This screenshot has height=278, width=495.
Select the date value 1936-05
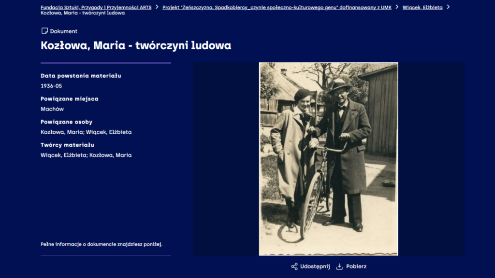coord(51,86)
